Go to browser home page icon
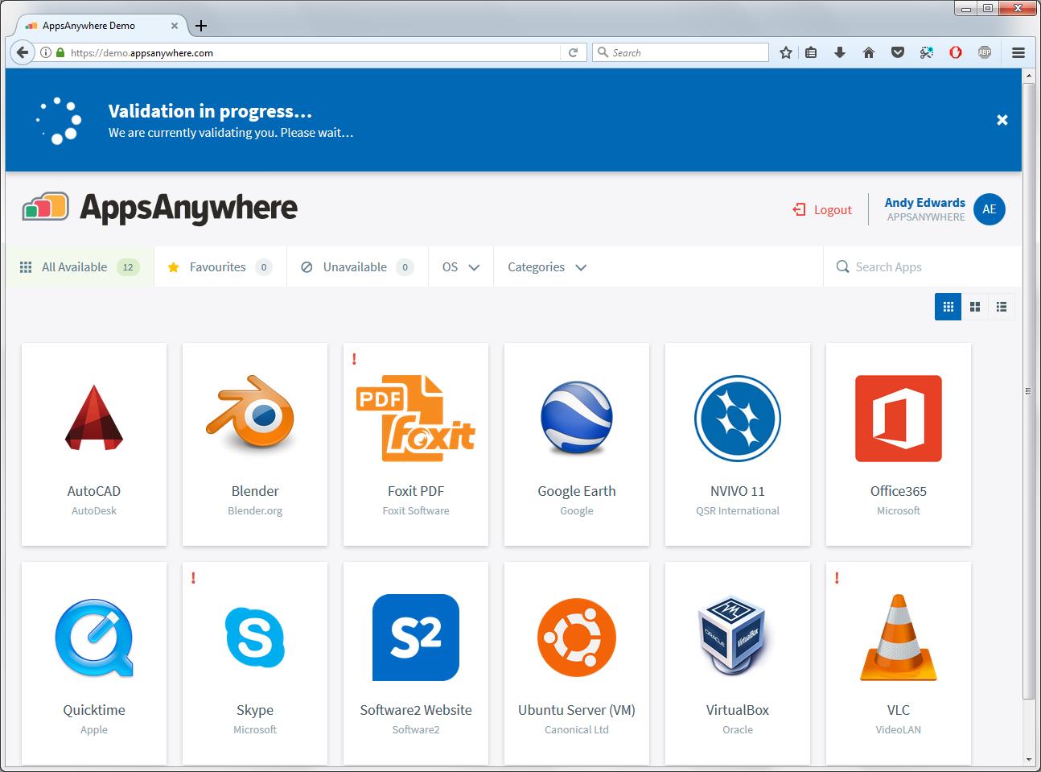The width and height of the screenshot is (1041, 772). (869, 52)
